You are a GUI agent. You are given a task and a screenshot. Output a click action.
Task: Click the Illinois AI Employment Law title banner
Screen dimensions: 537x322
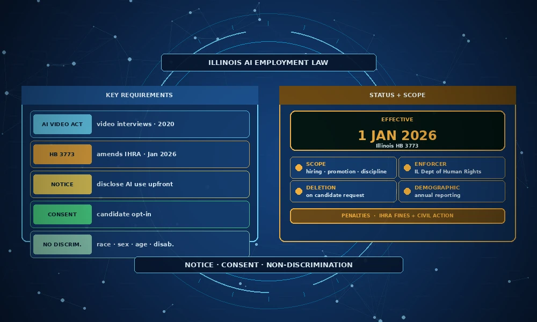(x=268, y=63)
